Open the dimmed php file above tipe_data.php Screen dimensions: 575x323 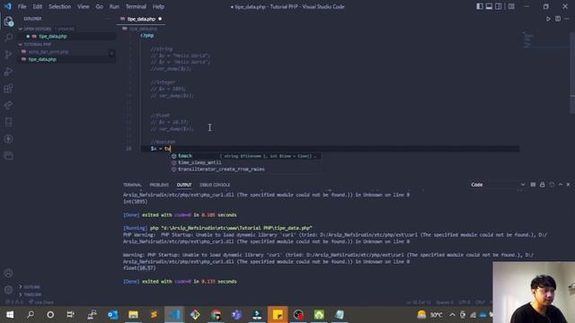pos(49,52)
